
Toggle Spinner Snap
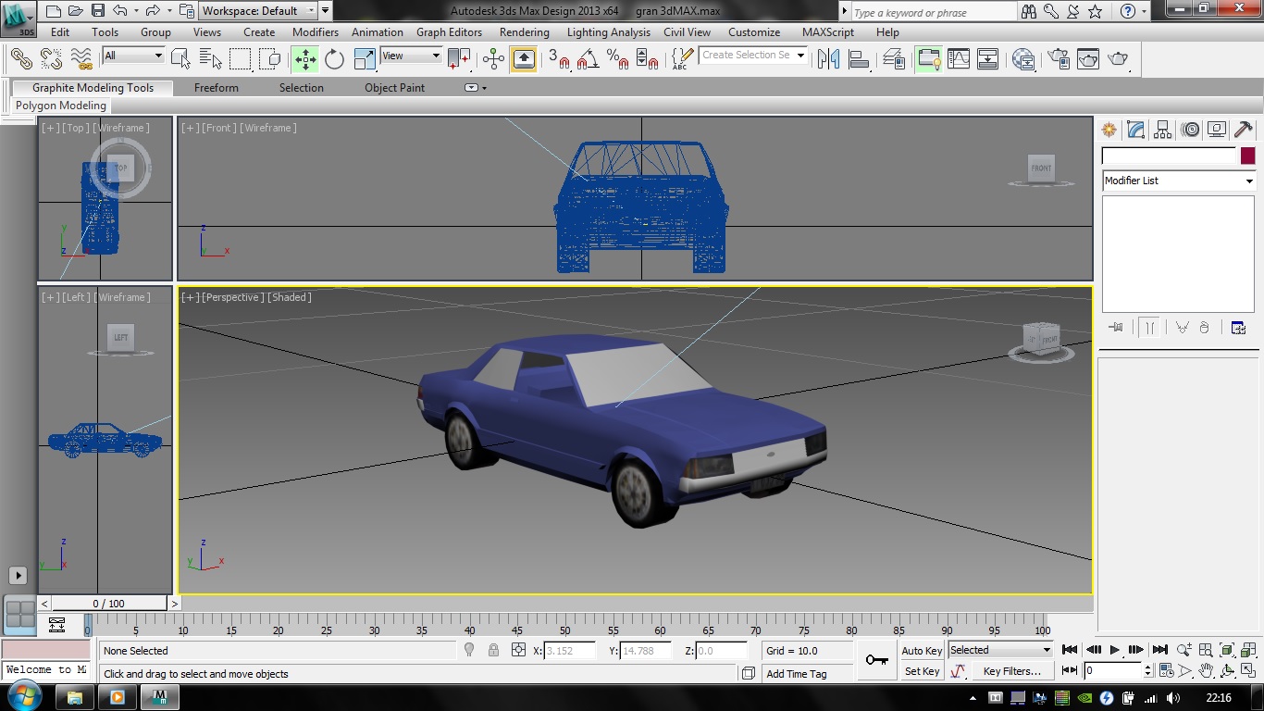pos(647,58)
